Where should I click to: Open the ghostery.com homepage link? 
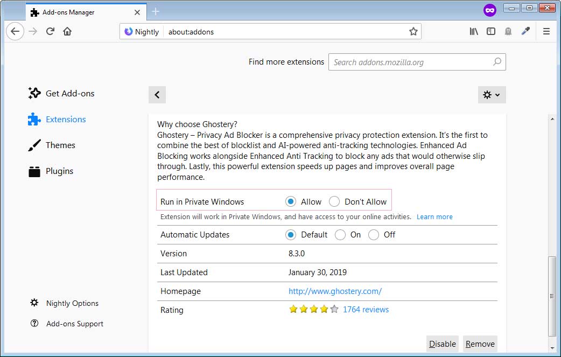point(335,291)
